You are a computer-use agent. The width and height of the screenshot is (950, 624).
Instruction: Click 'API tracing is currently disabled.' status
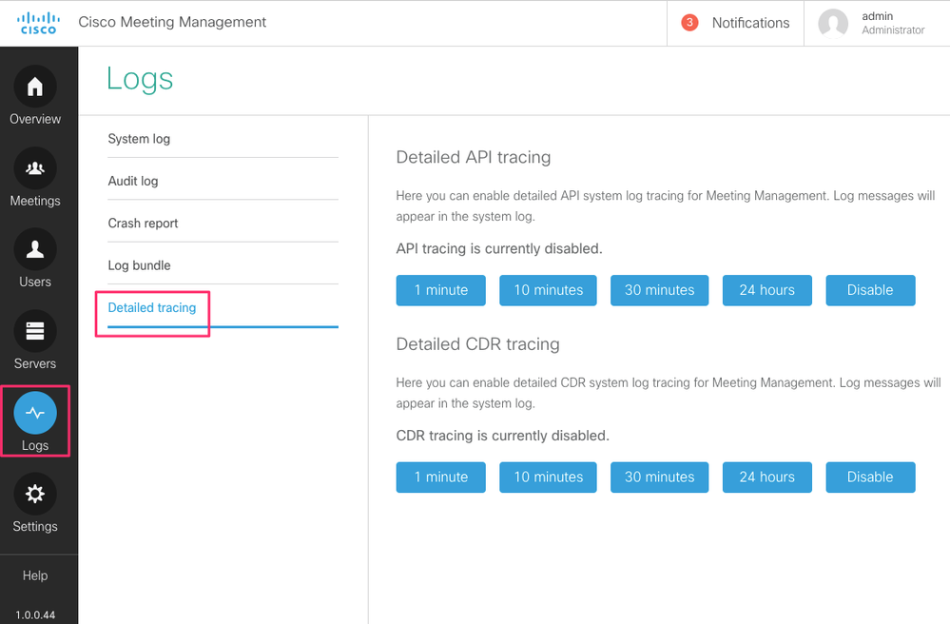coord(499,249)
